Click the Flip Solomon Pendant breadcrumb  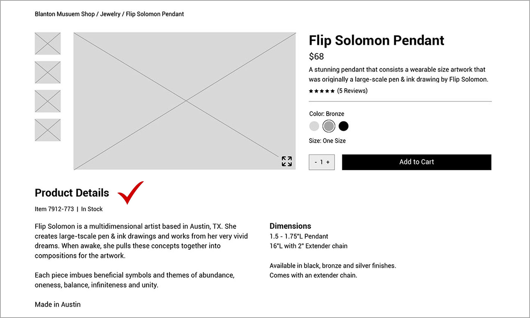(x=155, y=14)
